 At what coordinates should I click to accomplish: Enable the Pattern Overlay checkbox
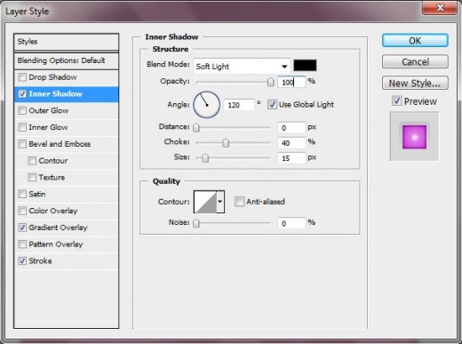tap(22, 244)
